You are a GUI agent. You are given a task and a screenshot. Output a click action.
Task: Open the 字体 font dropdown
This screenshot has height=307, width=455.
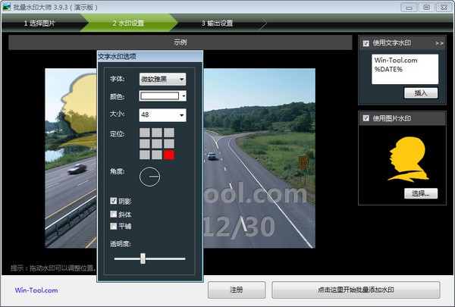(162, 78)
